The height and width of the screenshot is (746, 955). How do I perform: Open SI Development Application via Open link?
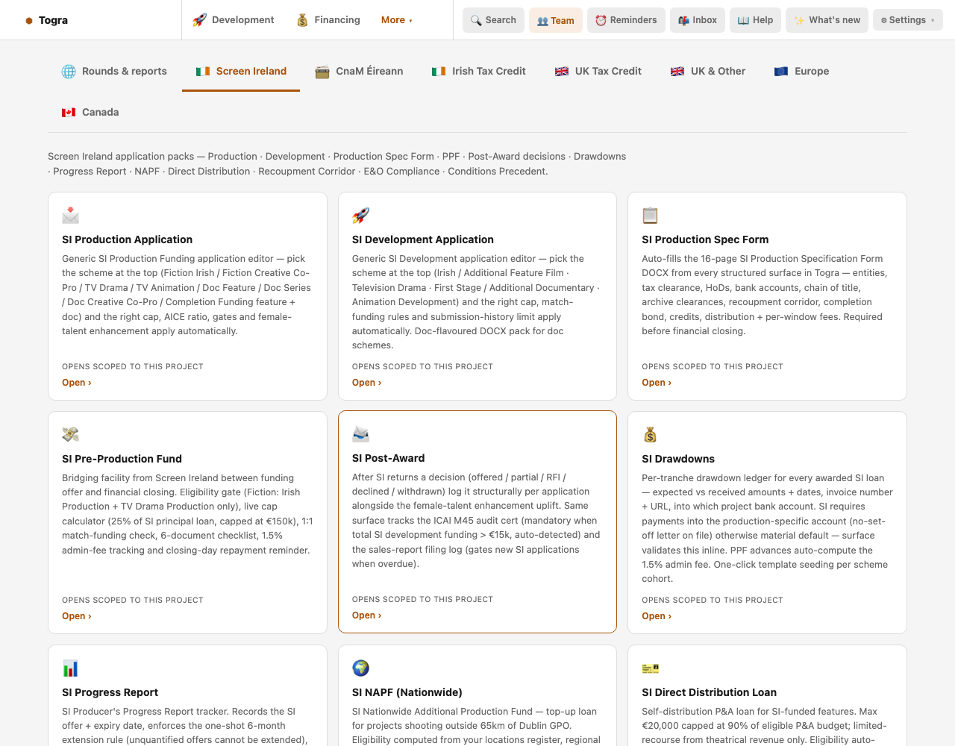366,383
